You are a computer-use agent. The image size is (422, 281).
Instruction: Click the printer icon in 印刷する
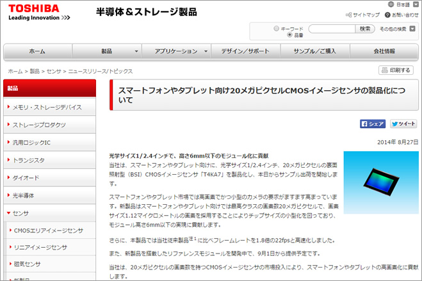(x=385, y=70)
